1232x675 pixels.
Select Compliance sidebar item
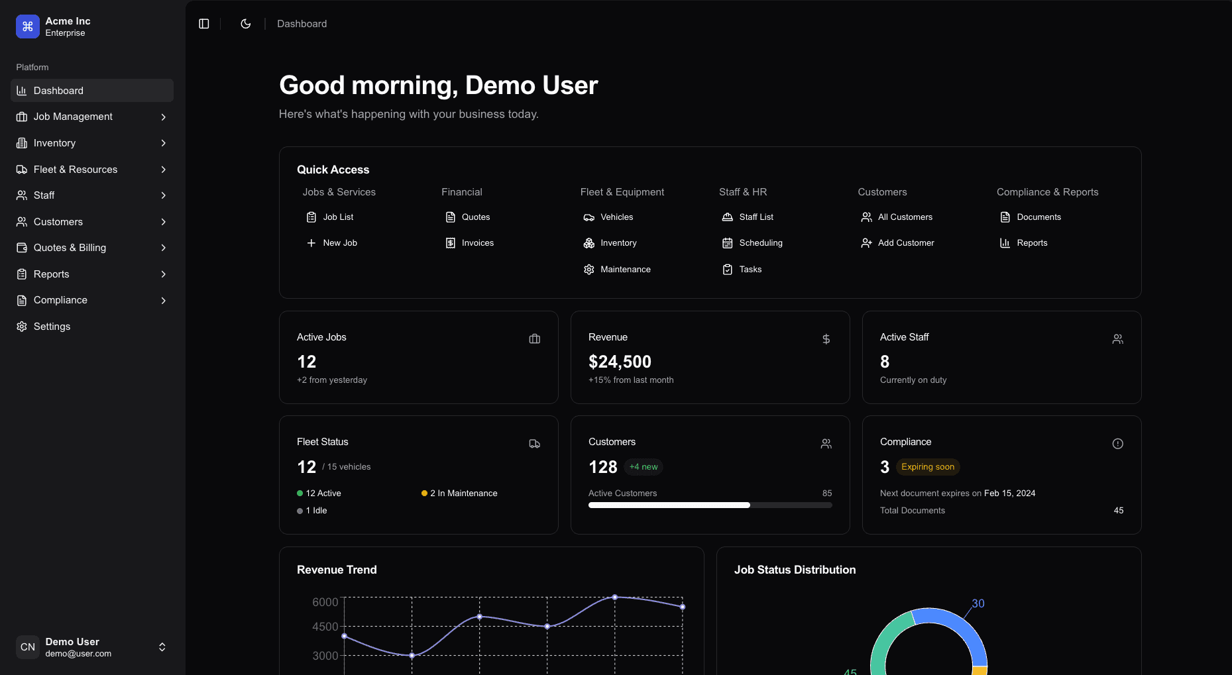[92, 300]
